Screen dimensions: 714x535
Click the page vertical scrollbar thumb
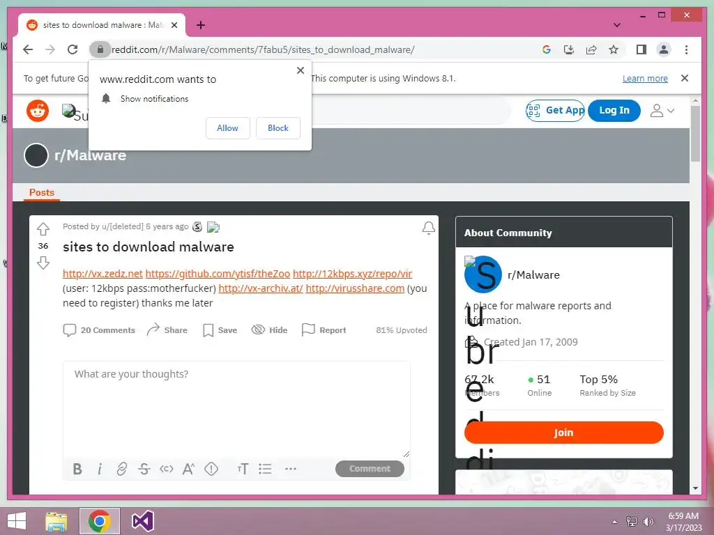click(695, 133)
